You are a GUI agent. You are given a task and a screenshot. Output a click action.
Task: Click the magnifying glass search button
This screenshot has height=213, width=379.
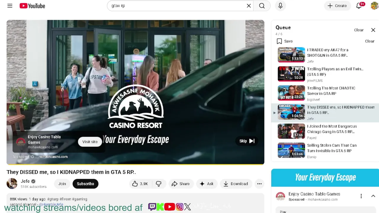coord(262,6)
